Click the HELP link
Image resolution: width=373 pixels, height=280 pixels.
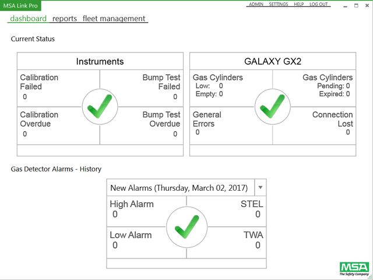tap(299, 4)
